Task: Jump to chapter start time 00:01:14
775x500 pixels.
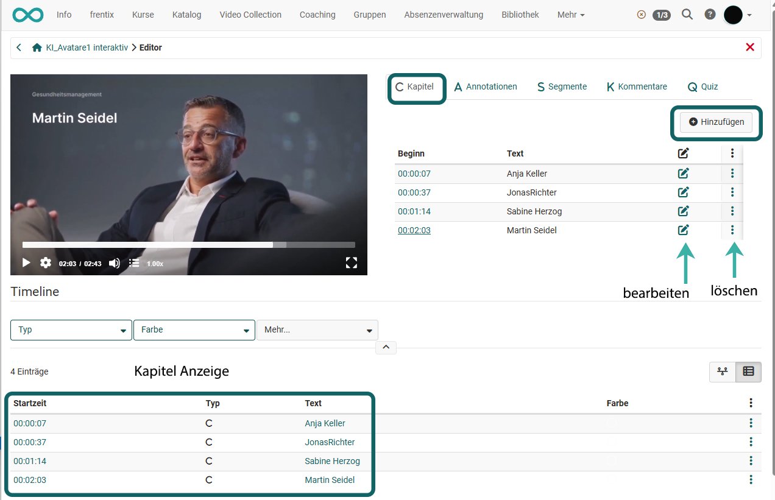Action: click(414, 211)
